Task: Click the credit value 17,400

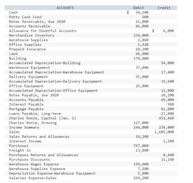Action: 167,72
